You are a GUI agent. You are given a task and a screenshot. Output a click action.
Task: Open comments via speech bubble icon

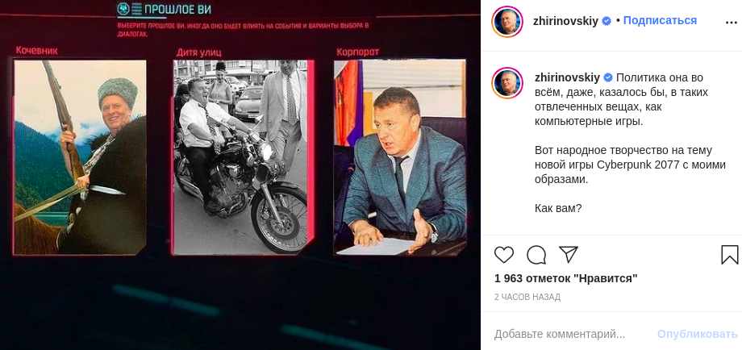coord(536,255)
